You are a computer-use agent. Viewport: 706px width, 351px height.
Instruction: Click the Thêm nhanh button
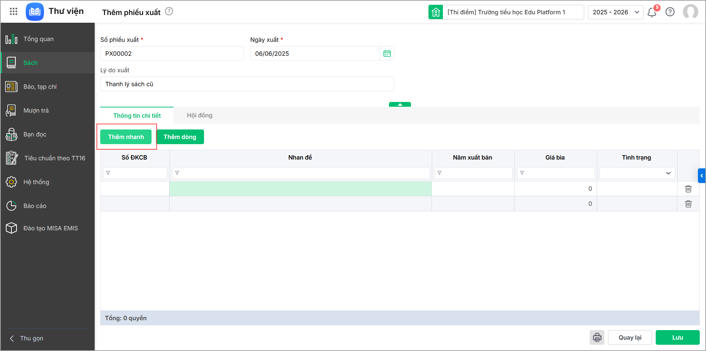[126, 137]
